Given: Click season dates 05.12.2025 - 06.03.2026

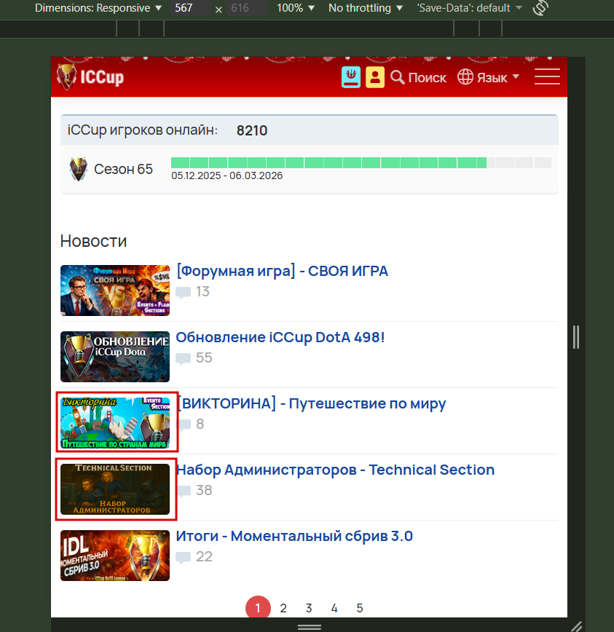Looking at the screenshot, I should coord(227,175).
